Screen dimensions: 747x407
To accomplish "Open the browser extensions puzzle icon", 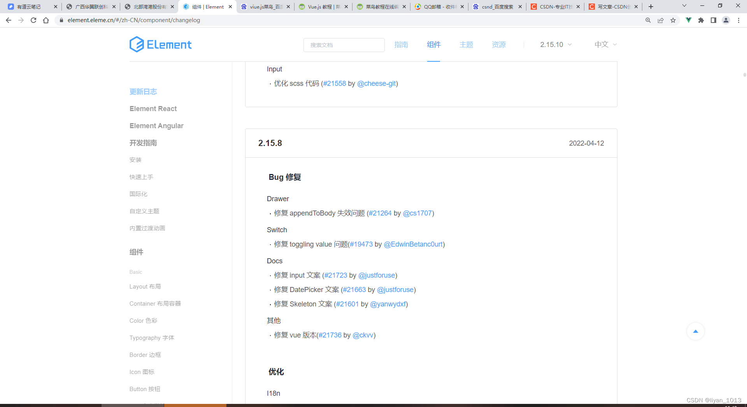I will [701, 20].
